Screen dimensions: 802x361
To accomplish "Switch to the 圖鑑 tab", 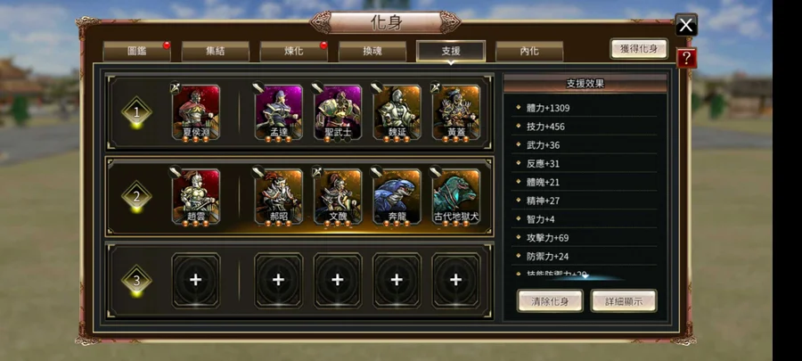I will click(x=136, y=51).
